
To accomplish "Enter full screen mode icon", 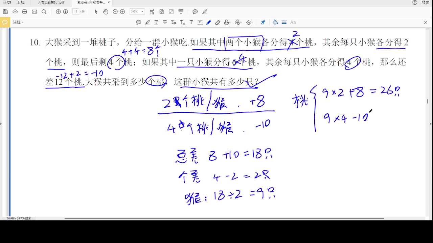I will [x=171, y=12].
